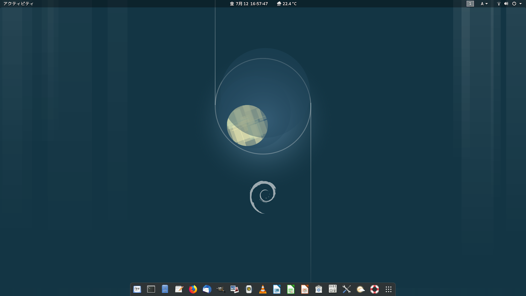Open the GIMP image editor
The height and width of the screenshot is (296, 526).
pos(221,289)
